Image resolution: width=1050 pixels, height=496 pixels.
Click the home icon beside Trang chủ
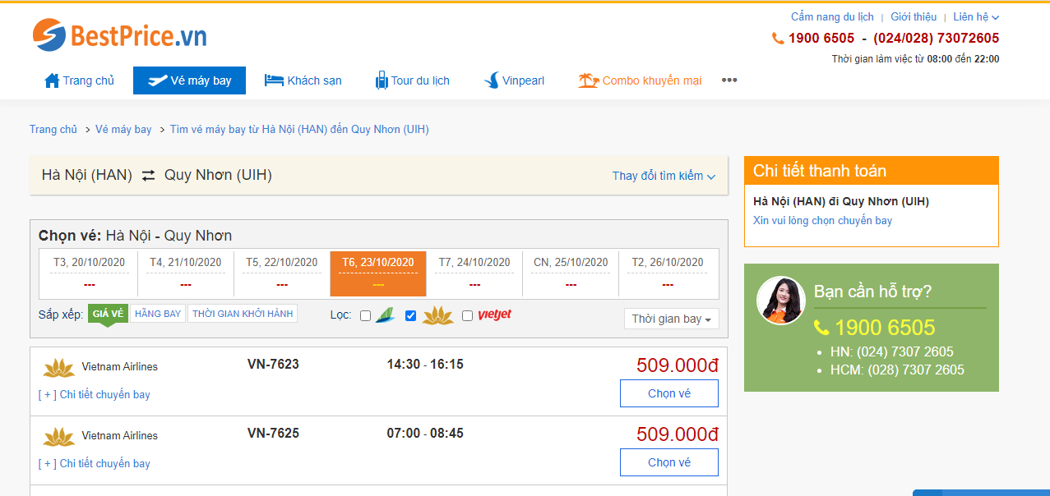pyautogui.click(x=52, y=80)
